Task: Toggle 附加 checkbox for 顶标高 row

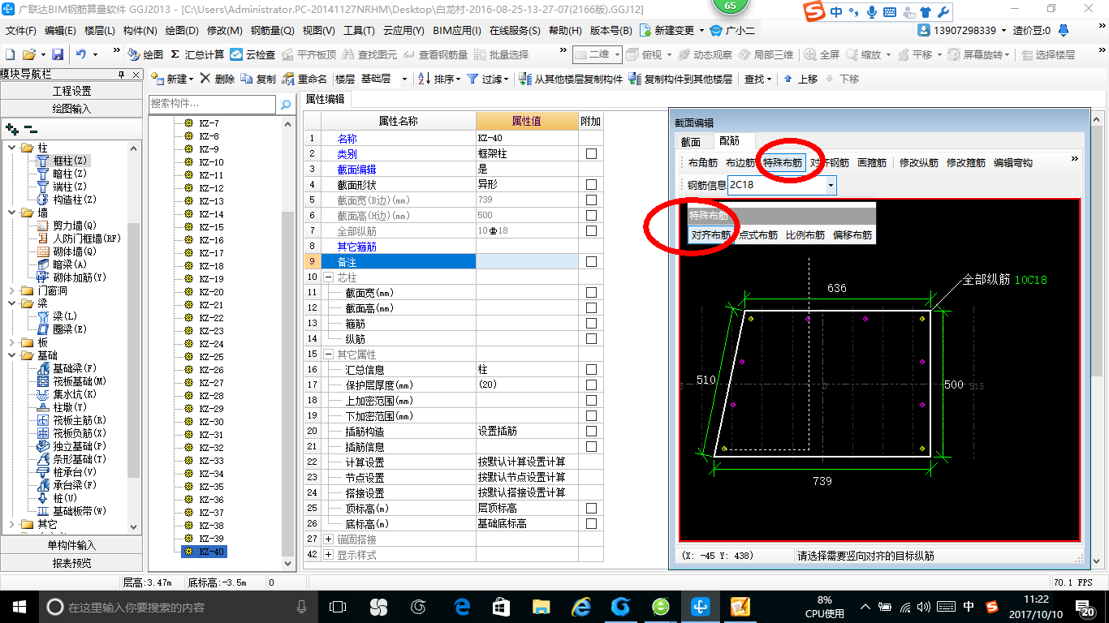Action: (591, 509)
